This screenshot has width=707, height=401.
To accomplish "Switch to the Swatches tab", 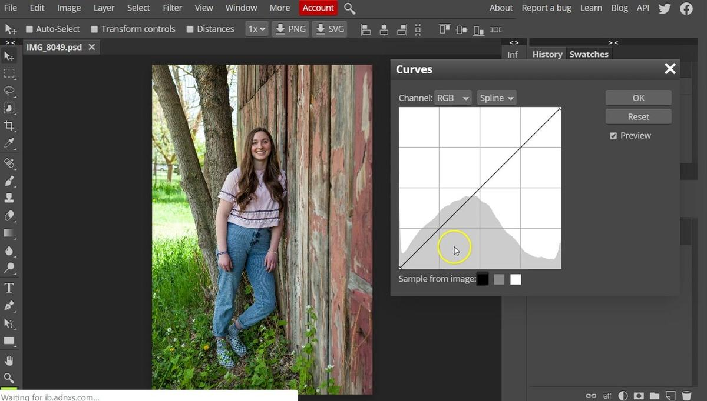I will click(x=589, y=54).
